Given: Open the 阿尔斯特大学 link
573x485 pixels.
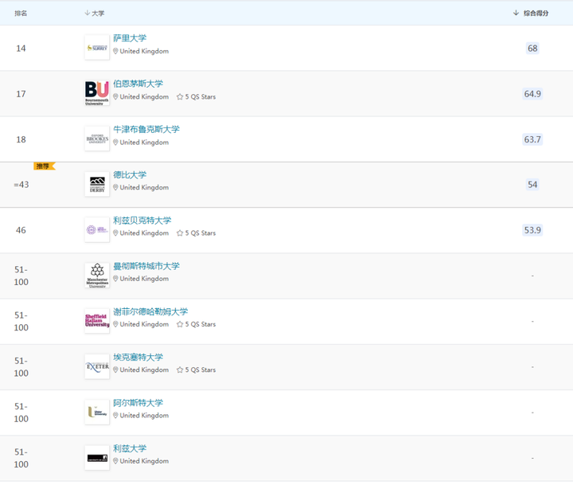Looking at the screenshot, I should [138, 403].
